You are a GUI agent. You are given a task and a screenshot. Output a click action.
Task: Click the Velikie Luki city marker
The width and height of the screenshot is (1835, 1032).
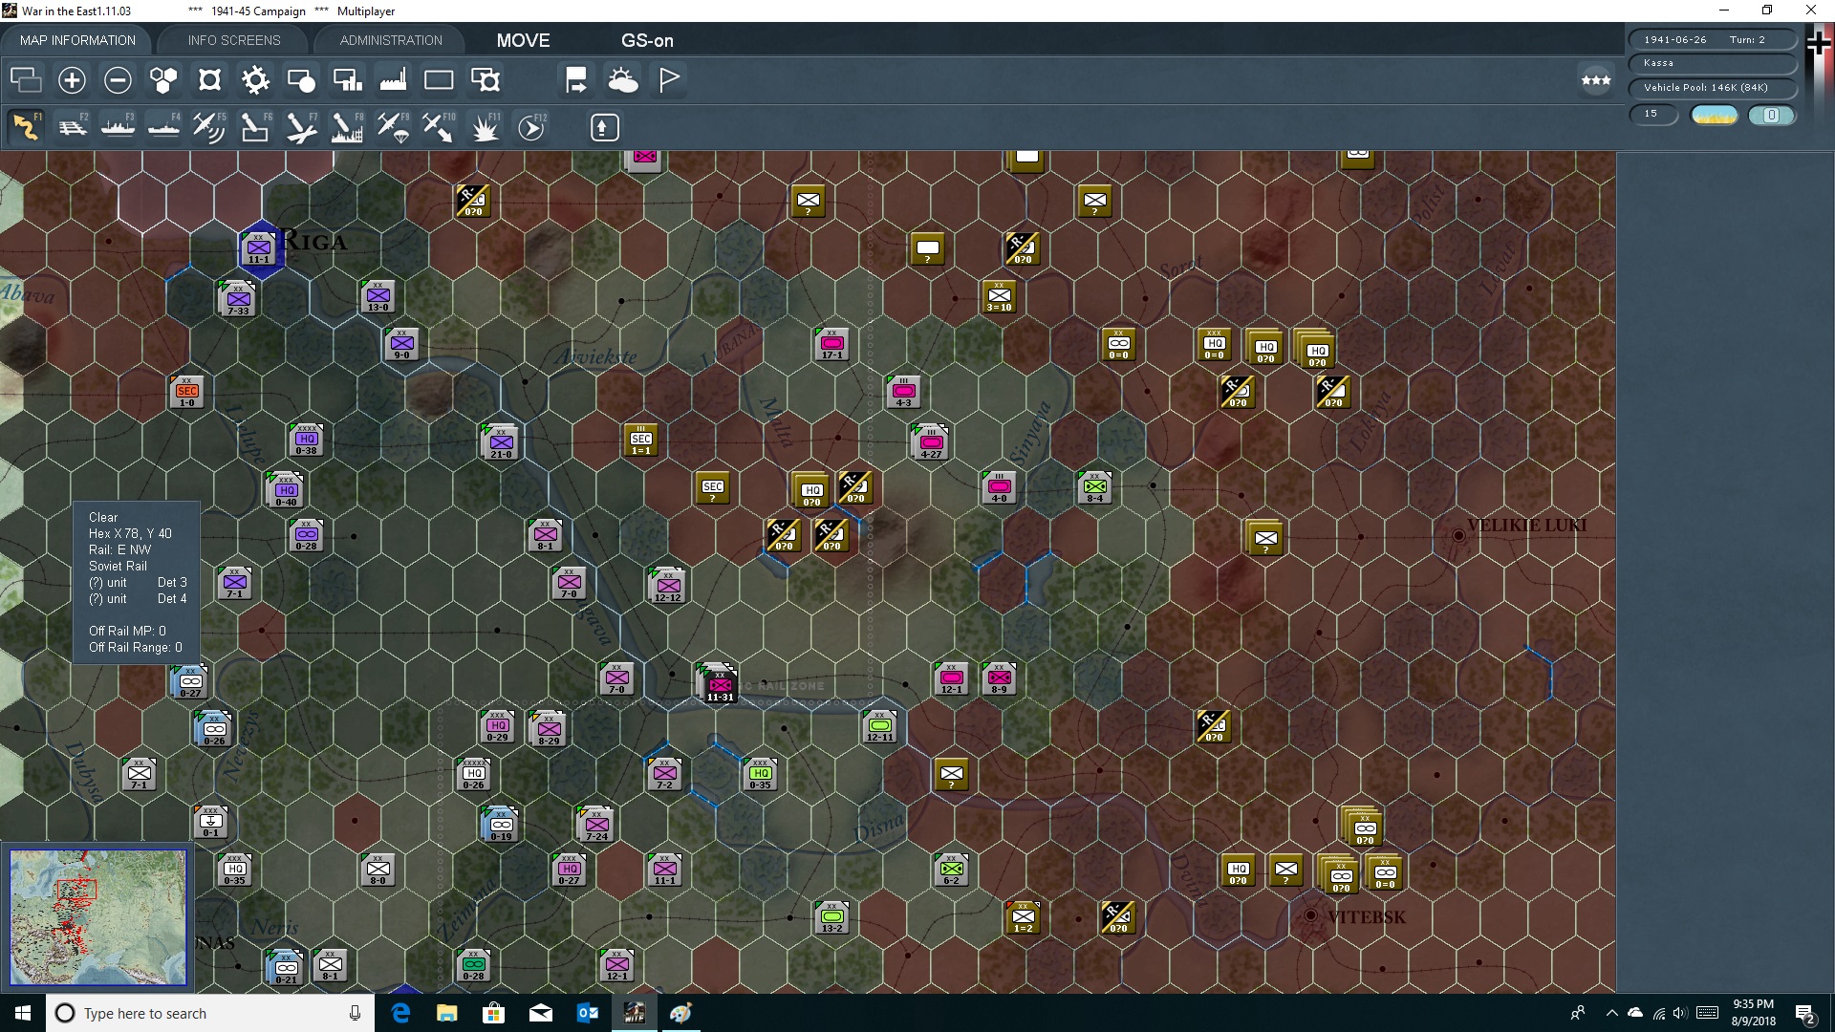(1458, 536)
